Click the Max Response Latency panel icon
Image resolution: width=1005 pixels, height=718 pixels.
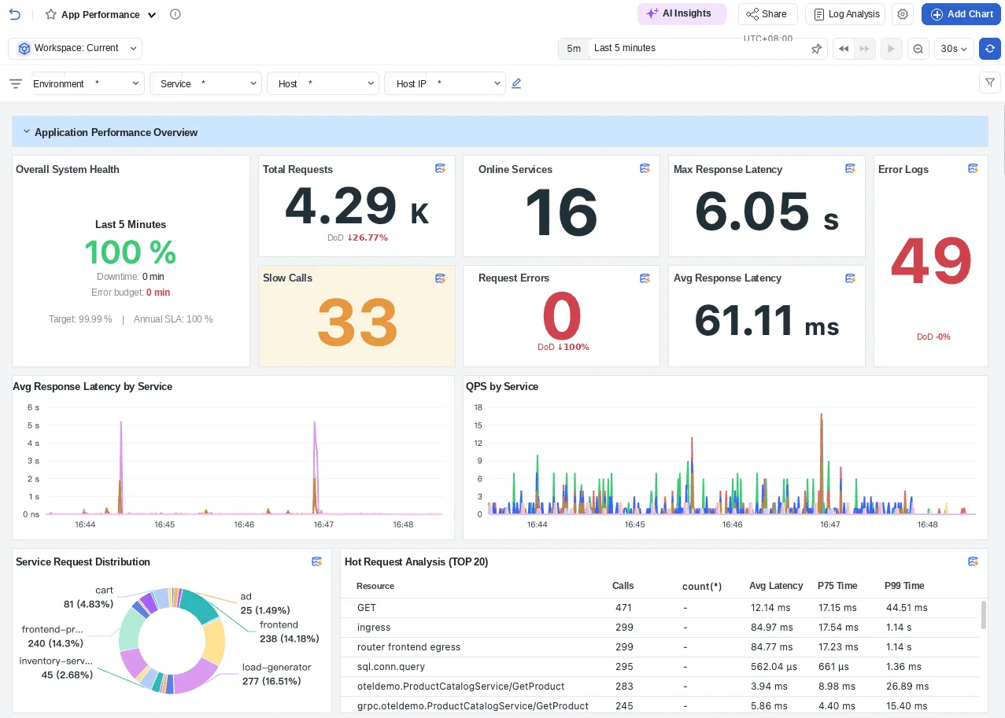point(851,168)
